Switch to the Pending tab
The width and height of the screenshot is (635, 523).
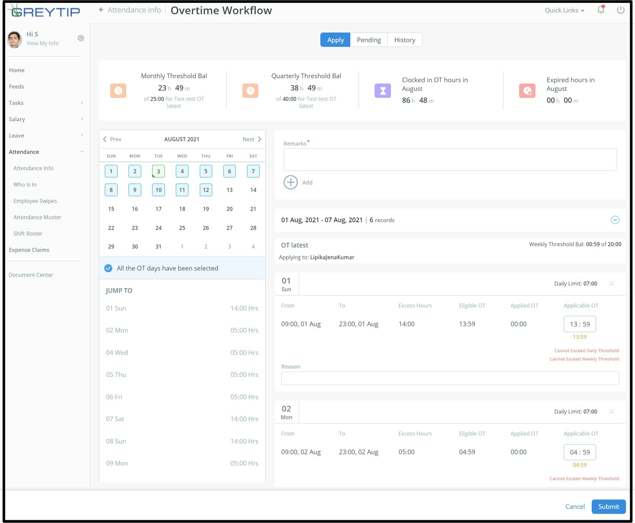click(x=369, y=40)
